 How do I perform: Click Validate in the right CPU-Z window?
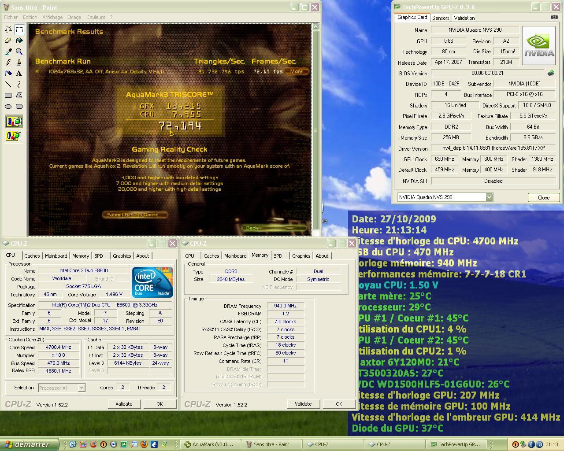pyautogui.click(x=303, y=404)
